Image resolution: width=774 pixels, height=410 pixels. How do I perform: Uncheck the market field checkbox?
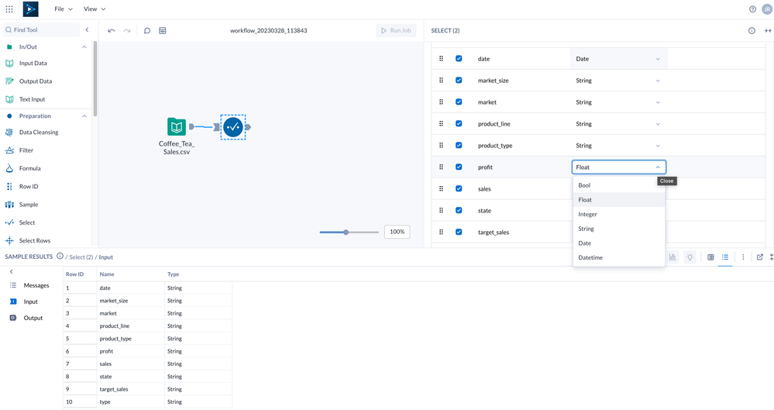[x=459, y=102]
